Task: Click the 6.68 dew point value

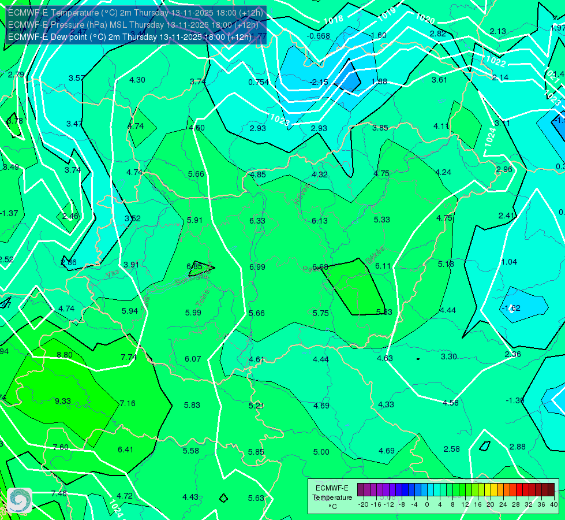Action: (x=320, y=267)
